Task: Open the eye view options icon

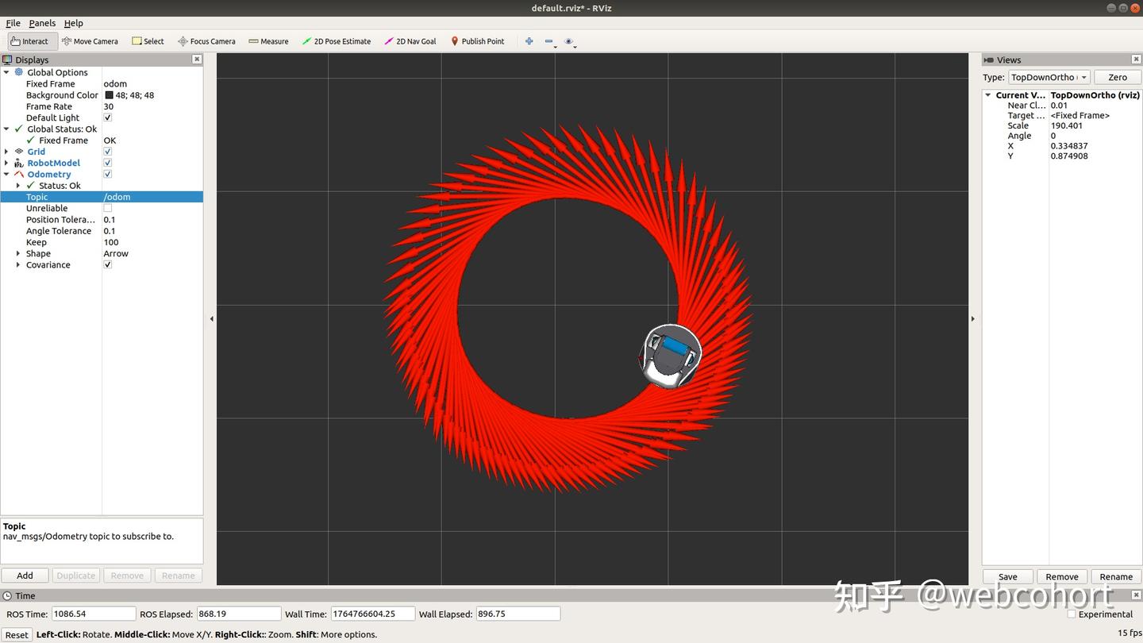Action: (x=569, y=41)
